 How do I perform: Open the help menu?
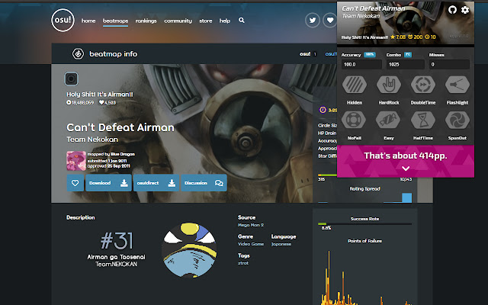pyautogui.click(x=225, y=21)
